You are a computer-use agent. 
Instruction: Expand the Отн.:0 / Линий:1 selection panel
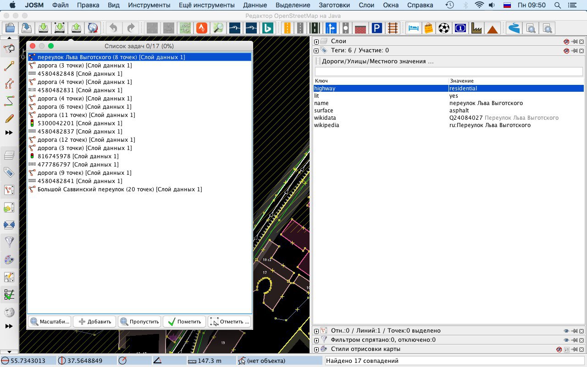(316, 331)
